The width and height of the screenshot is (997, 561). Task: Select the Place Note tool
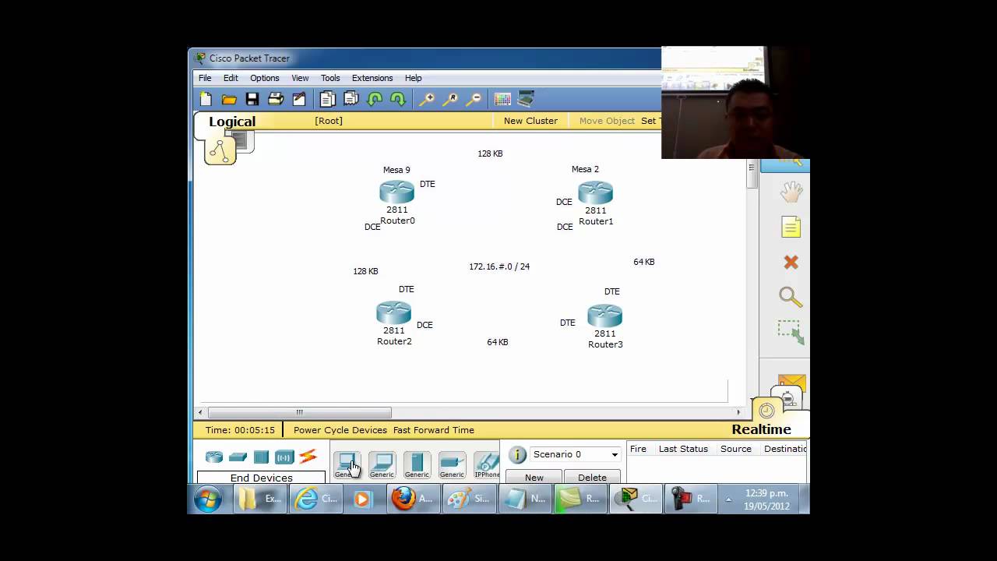[791, 227]
